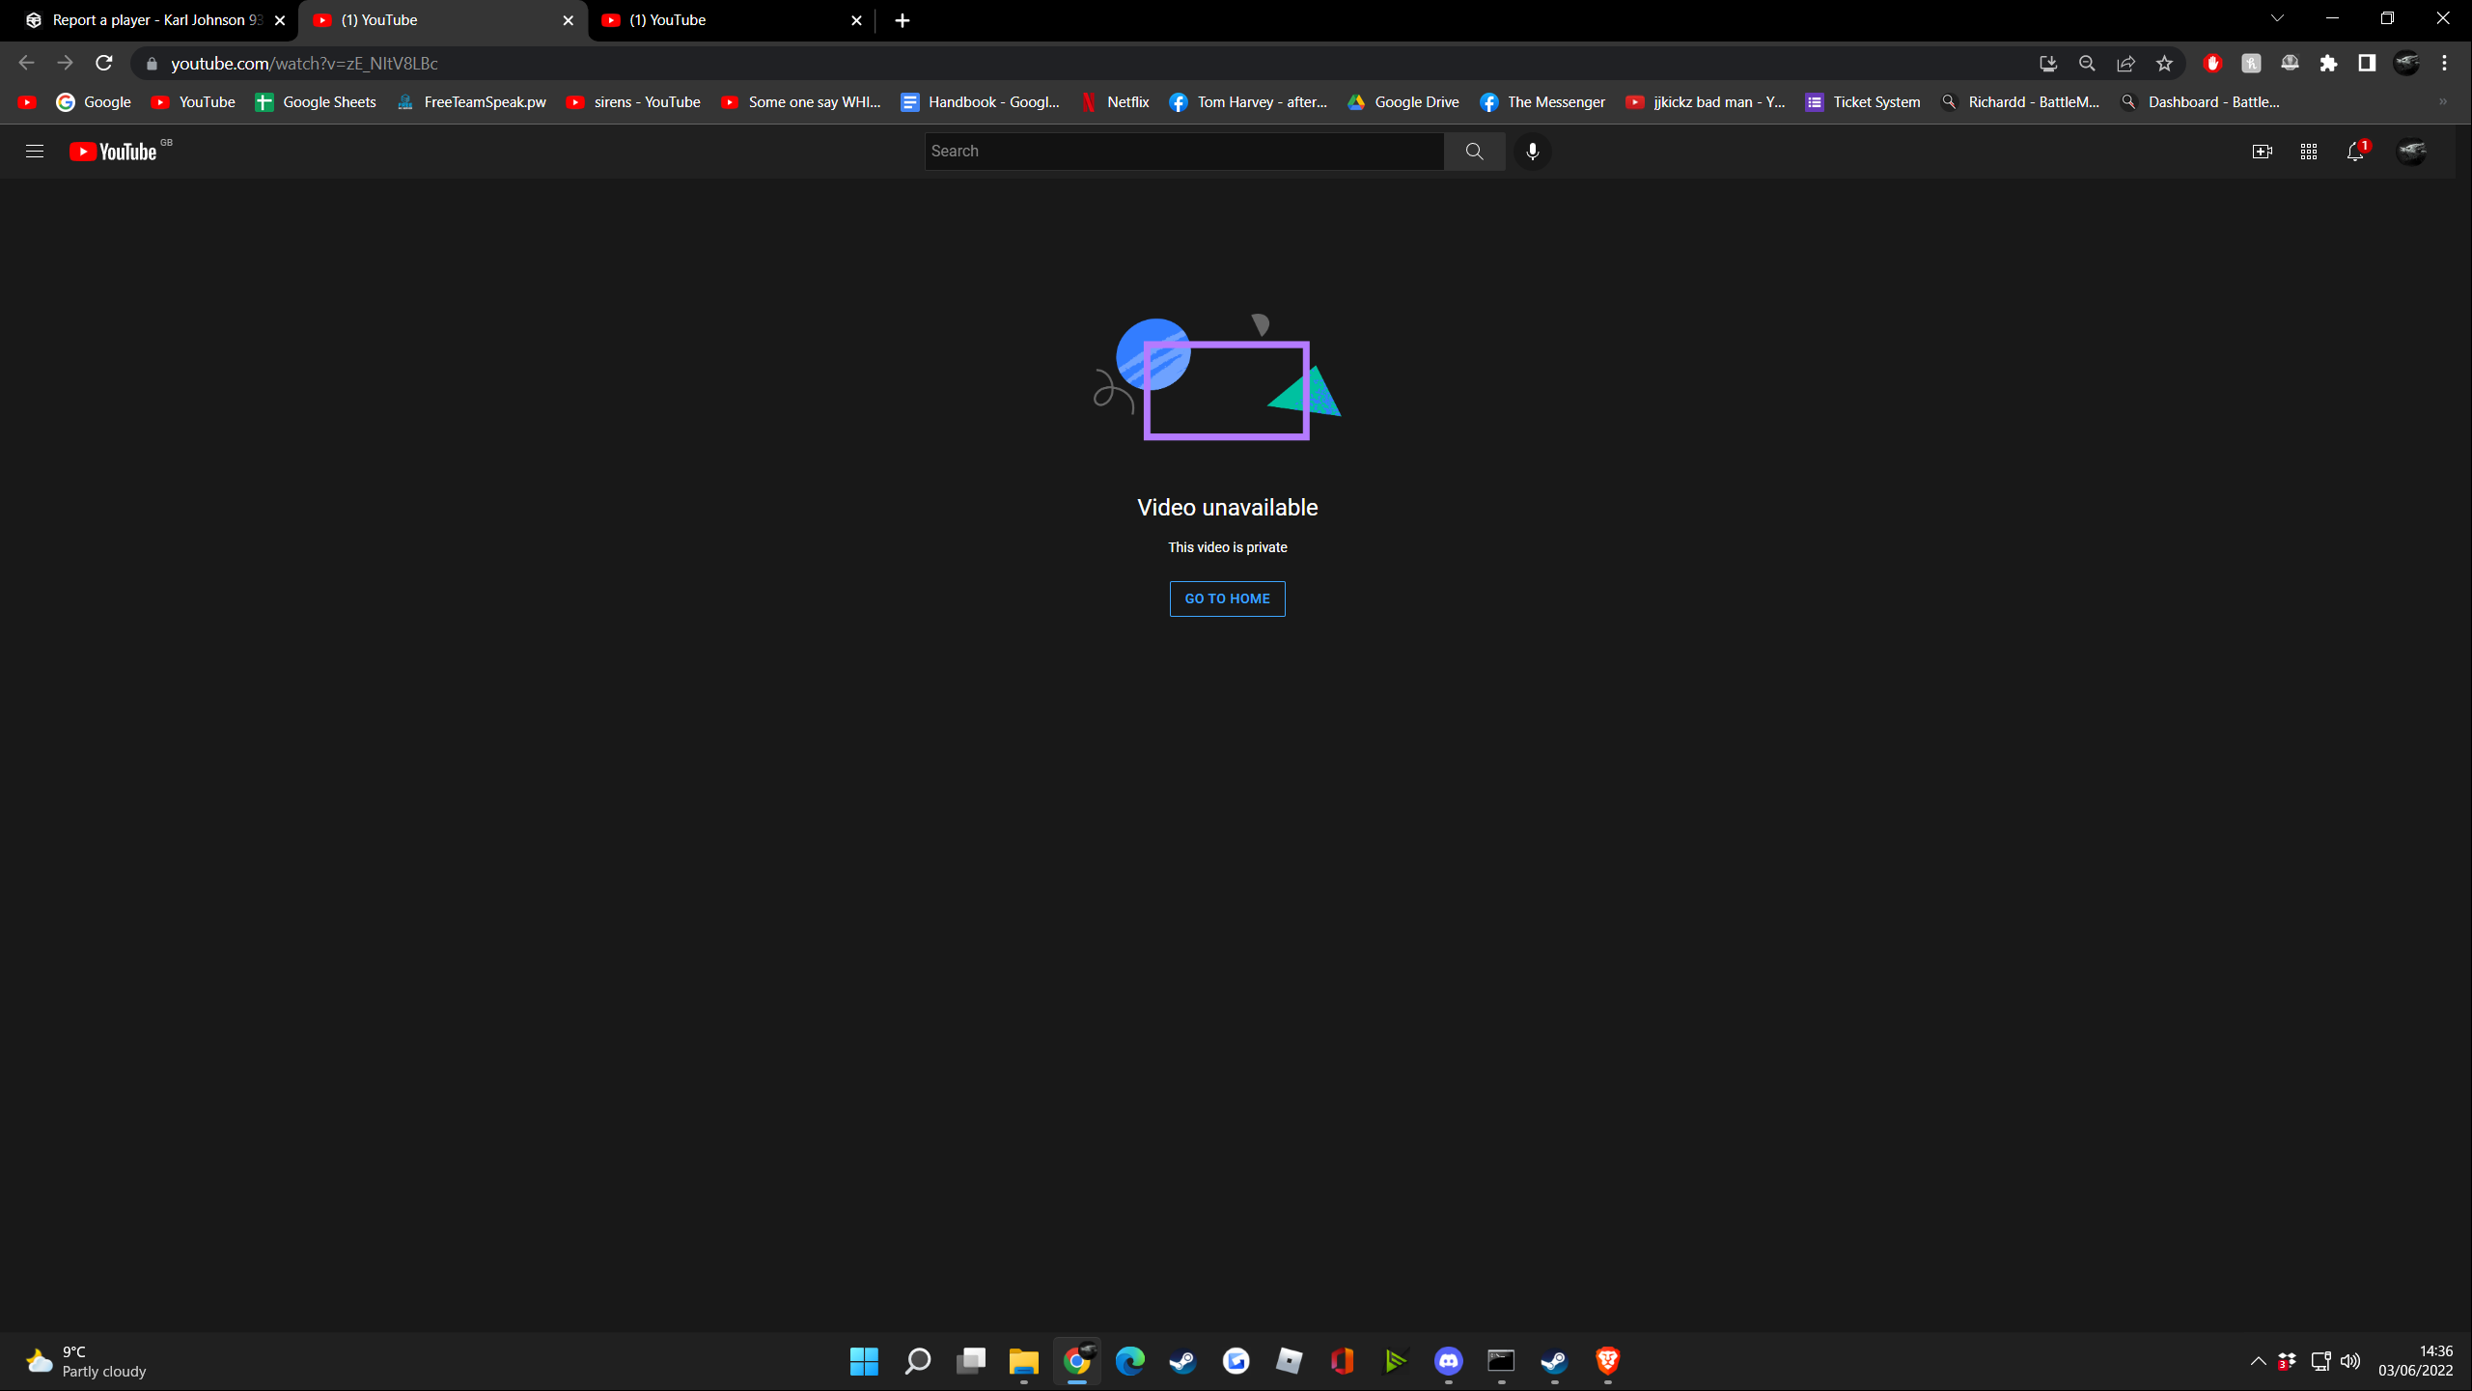Click the GO TO HOME button
The image size is (2472, 1391).
pos(1227,598)
